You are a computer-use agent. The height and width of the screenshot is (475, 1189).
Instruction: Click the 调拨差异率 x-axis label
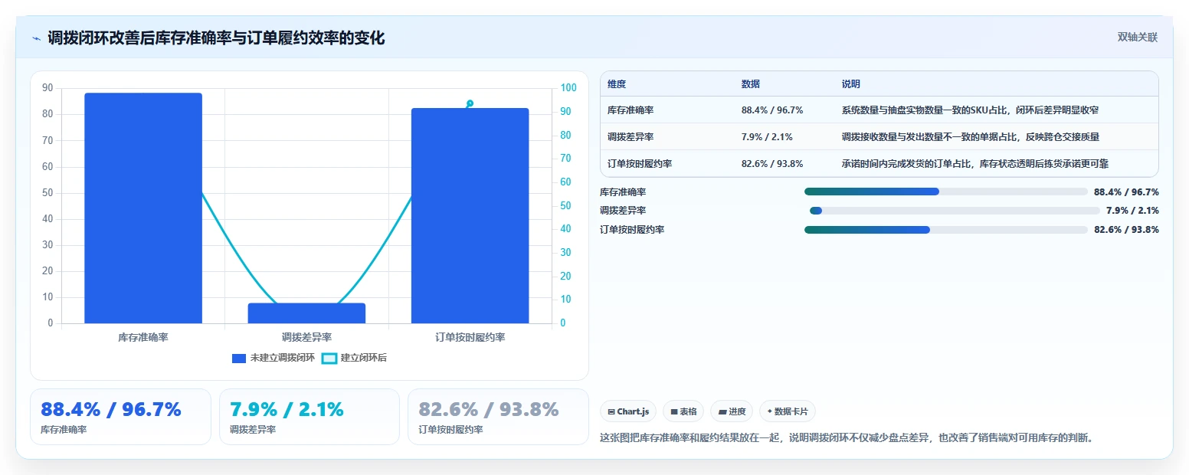tap(306, 337)
